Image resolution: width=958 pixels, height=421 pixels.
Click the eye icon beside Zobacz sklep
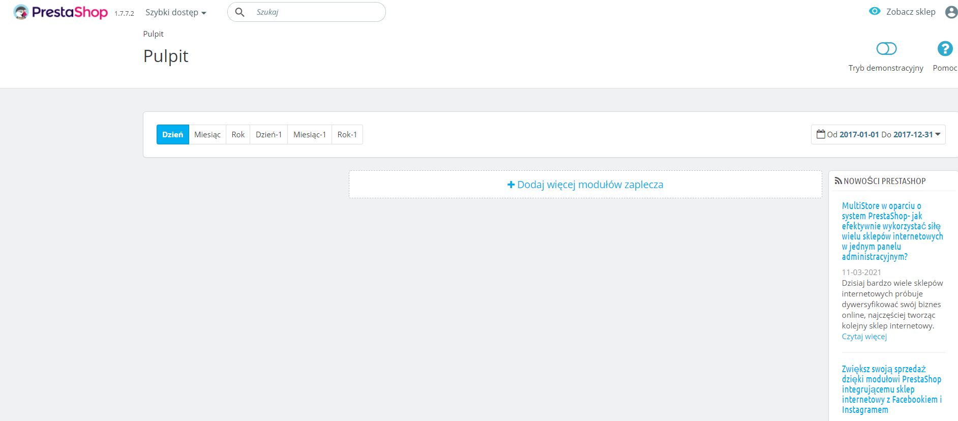tap(875, 11)
